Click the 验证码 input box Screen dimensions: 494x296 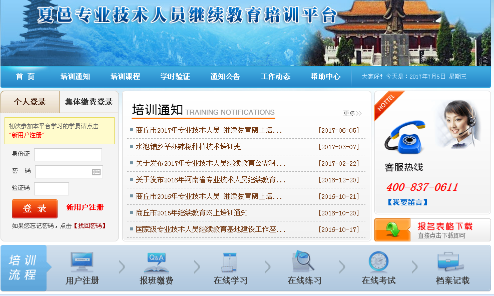pyautogui.click(x=51, y=189)
